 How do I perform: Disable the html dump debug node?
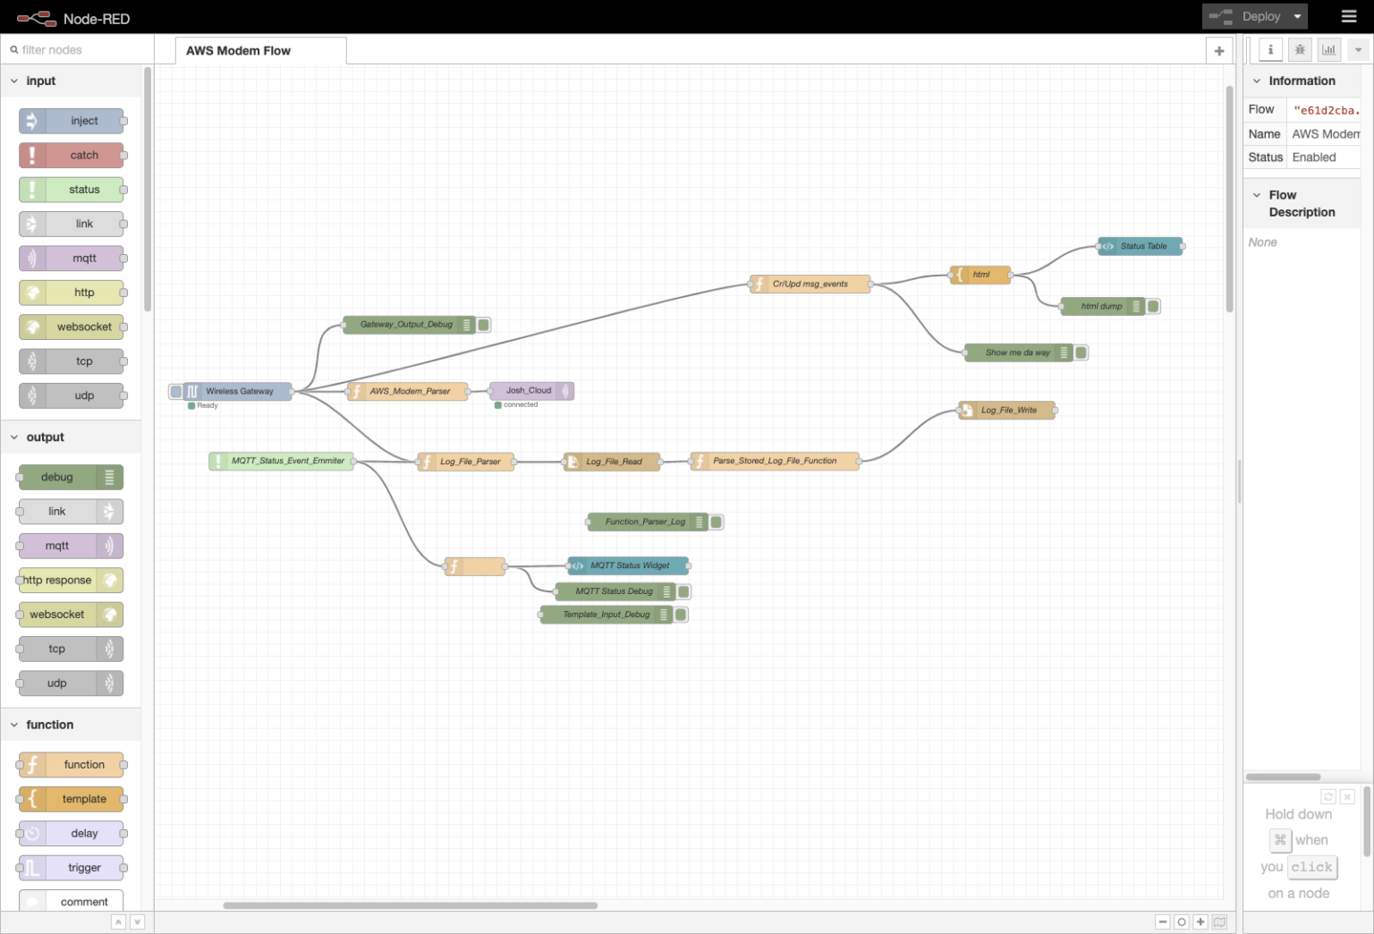click(1153, 307)
